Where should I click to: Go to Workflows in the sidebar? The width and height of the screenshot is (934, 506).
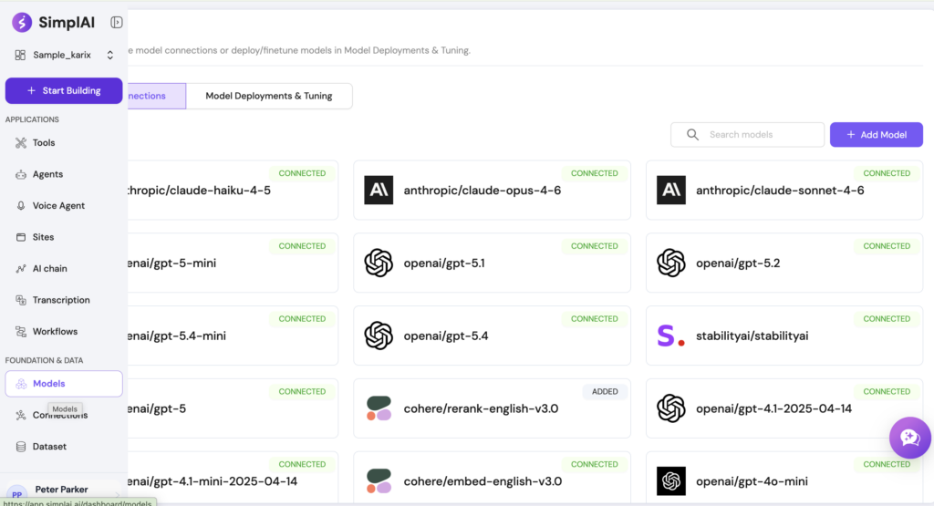[x=64, y=332]
